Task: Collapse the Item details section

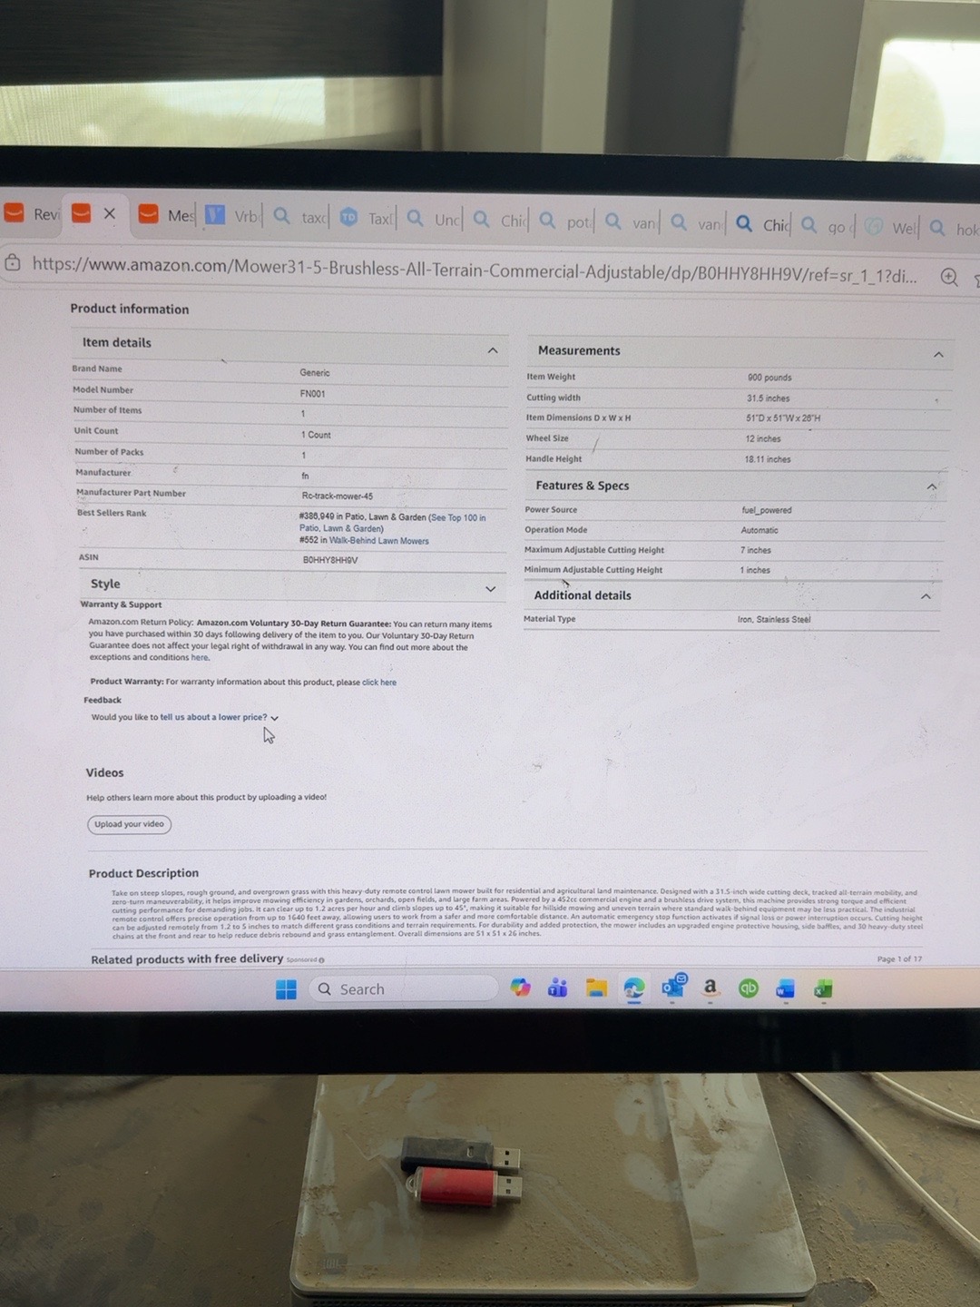Action: coord(493,350)
